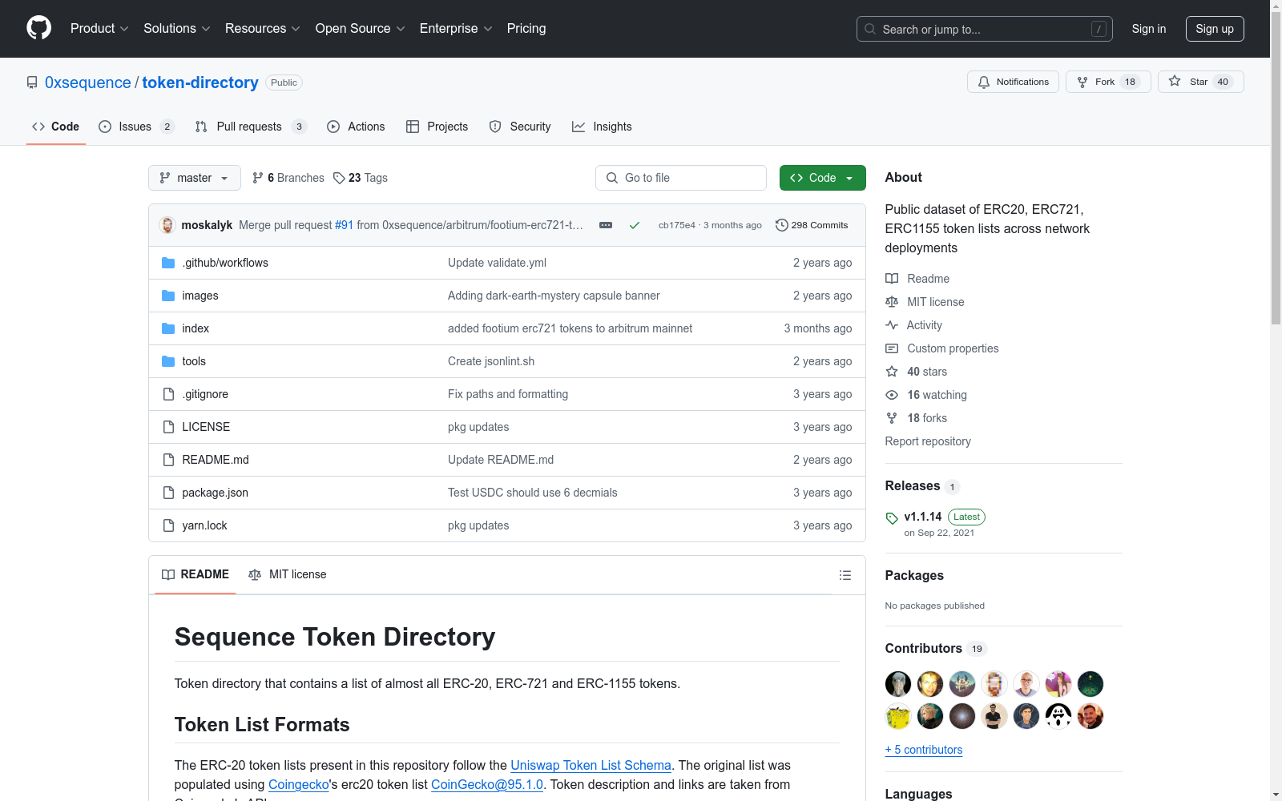
Task: Open the Projects tab
Action: [x=437, y=127]
